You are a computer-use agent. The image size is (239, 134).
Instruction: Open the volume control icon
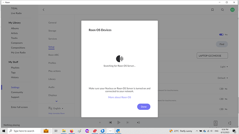coord(230,123)
